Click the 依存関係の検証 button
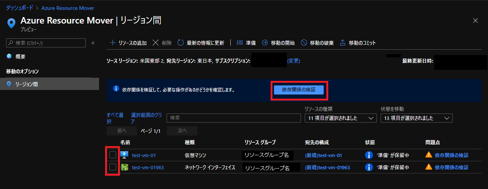Screen dimensions: 488x189 coord(299,90)
